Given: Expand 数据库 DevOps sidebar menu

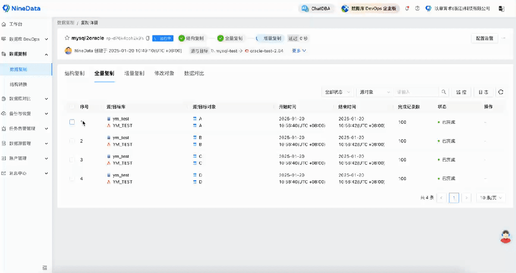Looking at the screenshot, I should click(26, 39).
